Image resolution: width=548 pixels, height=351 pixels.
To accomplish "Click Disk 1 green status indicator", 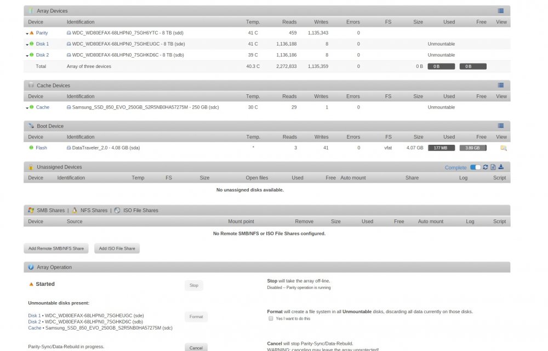I will pyautogui.click(x=31, y=44).
